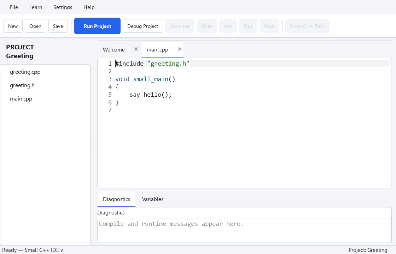Switch to the Variables tab
The height and width of the screenshot is (254, 396).
coord(153,199)
